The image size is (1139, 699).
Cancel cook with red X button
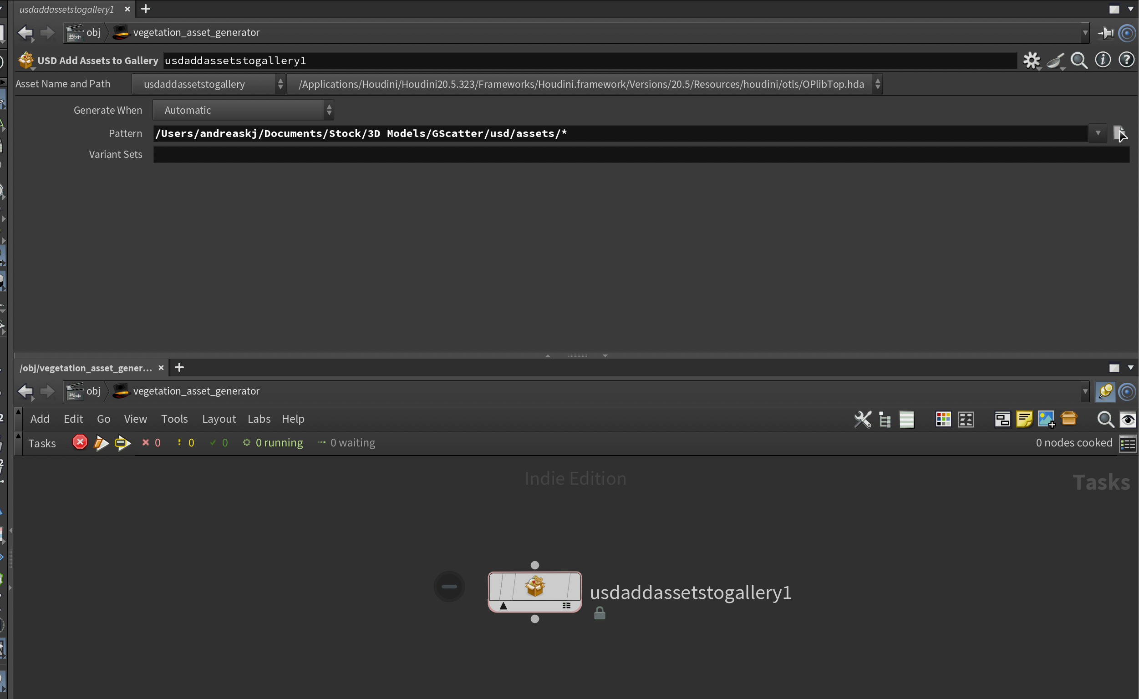tap(80, 442)
